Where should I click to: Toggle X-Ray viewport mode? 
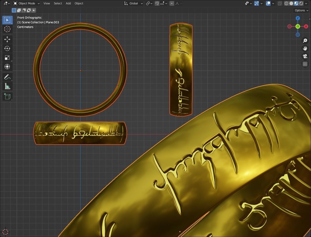280,3
